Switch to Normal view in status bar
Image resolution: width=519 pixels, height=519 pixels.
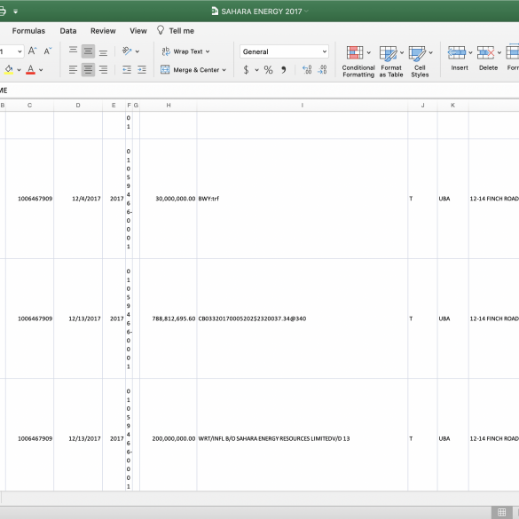(502, 512)
